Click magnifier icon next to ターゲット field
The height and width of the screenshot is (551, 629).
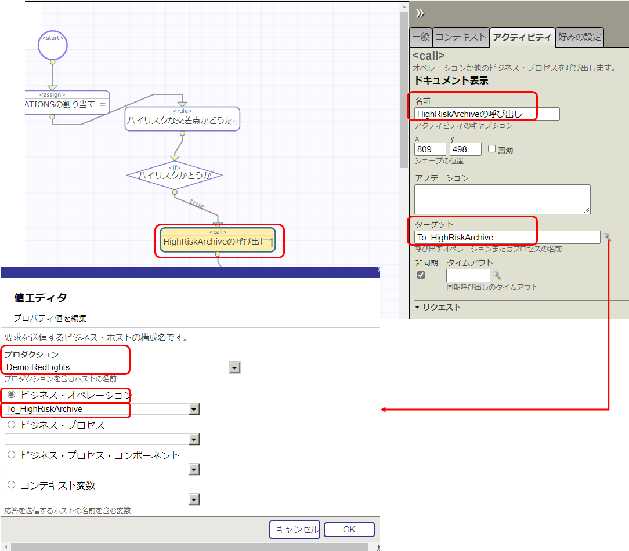[607, 237]
